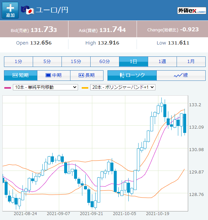Viewport: 208px width, 220px height.
Task: Click the ユーロ/円 currency pair title
Action: (52, 10)
